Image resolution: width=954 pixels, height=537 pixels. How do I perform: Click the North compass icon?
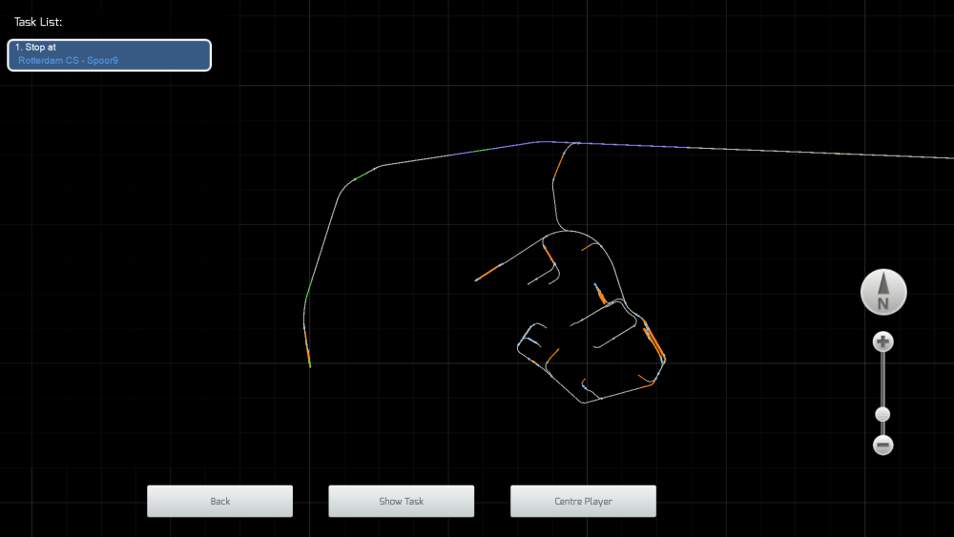pos(883,292)
